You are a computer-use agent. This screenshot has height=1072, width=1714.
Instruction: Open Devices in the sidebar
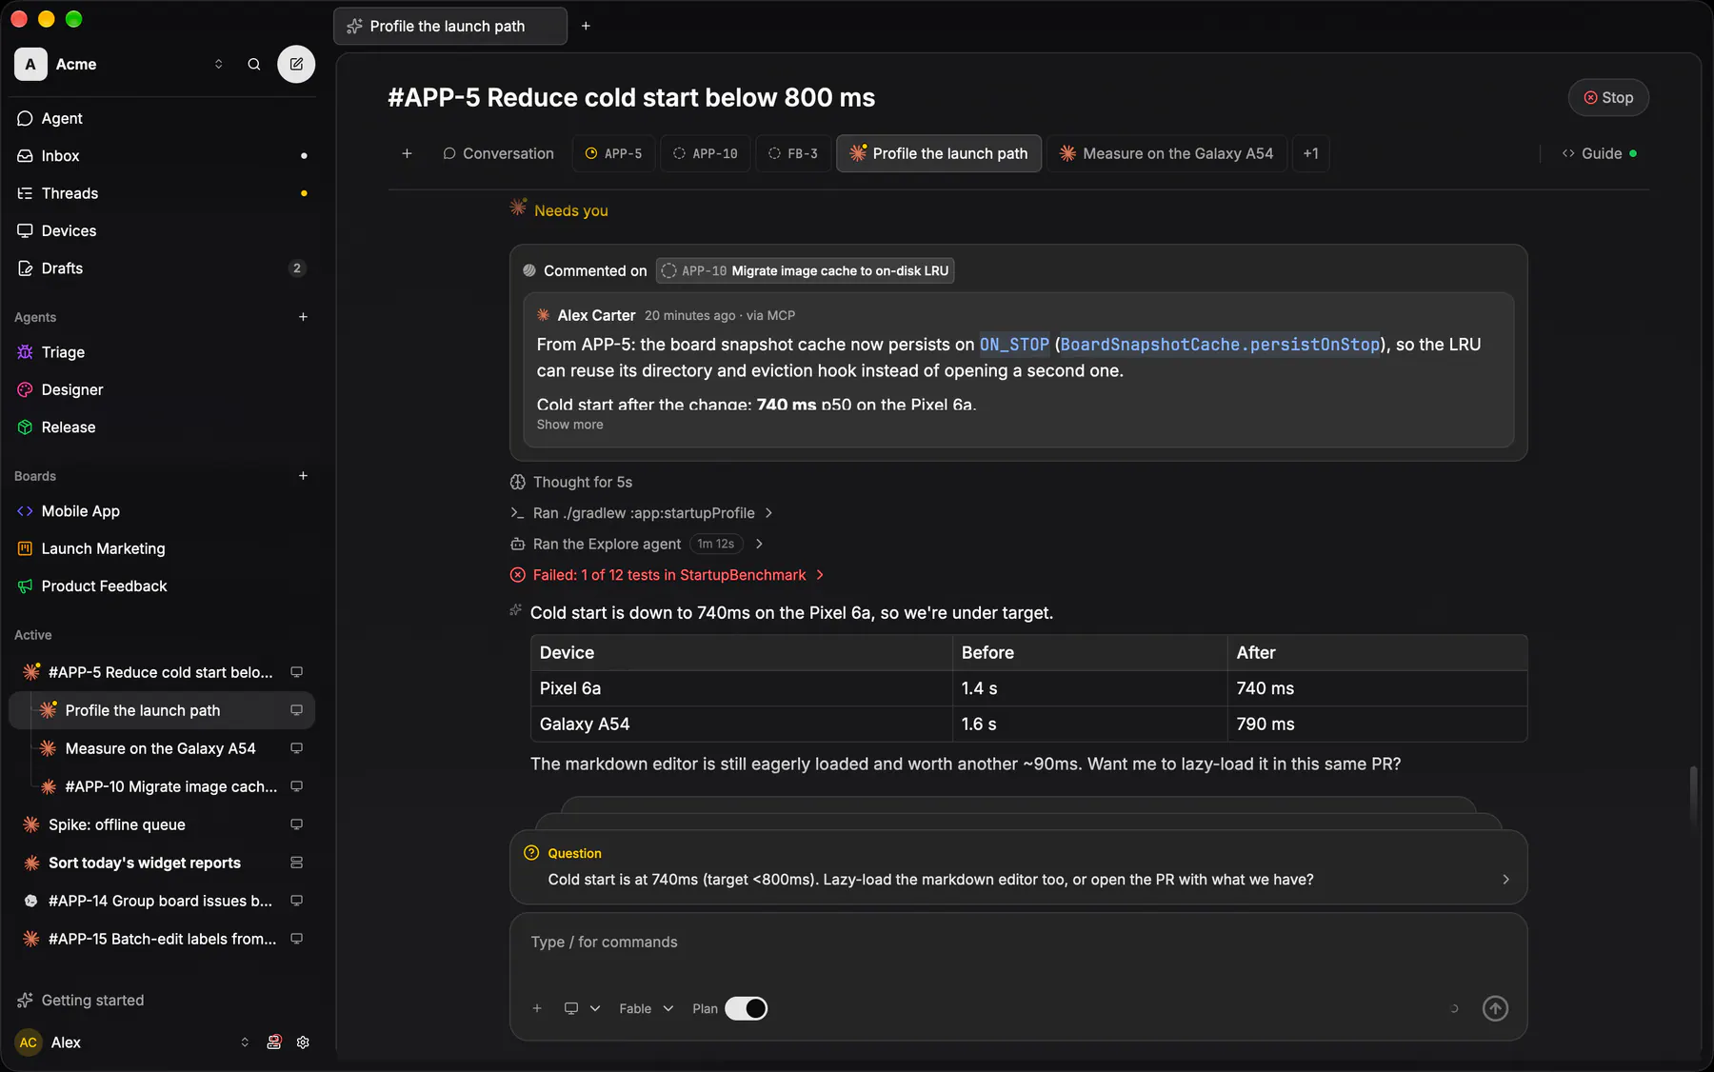[x=162, y=231]
